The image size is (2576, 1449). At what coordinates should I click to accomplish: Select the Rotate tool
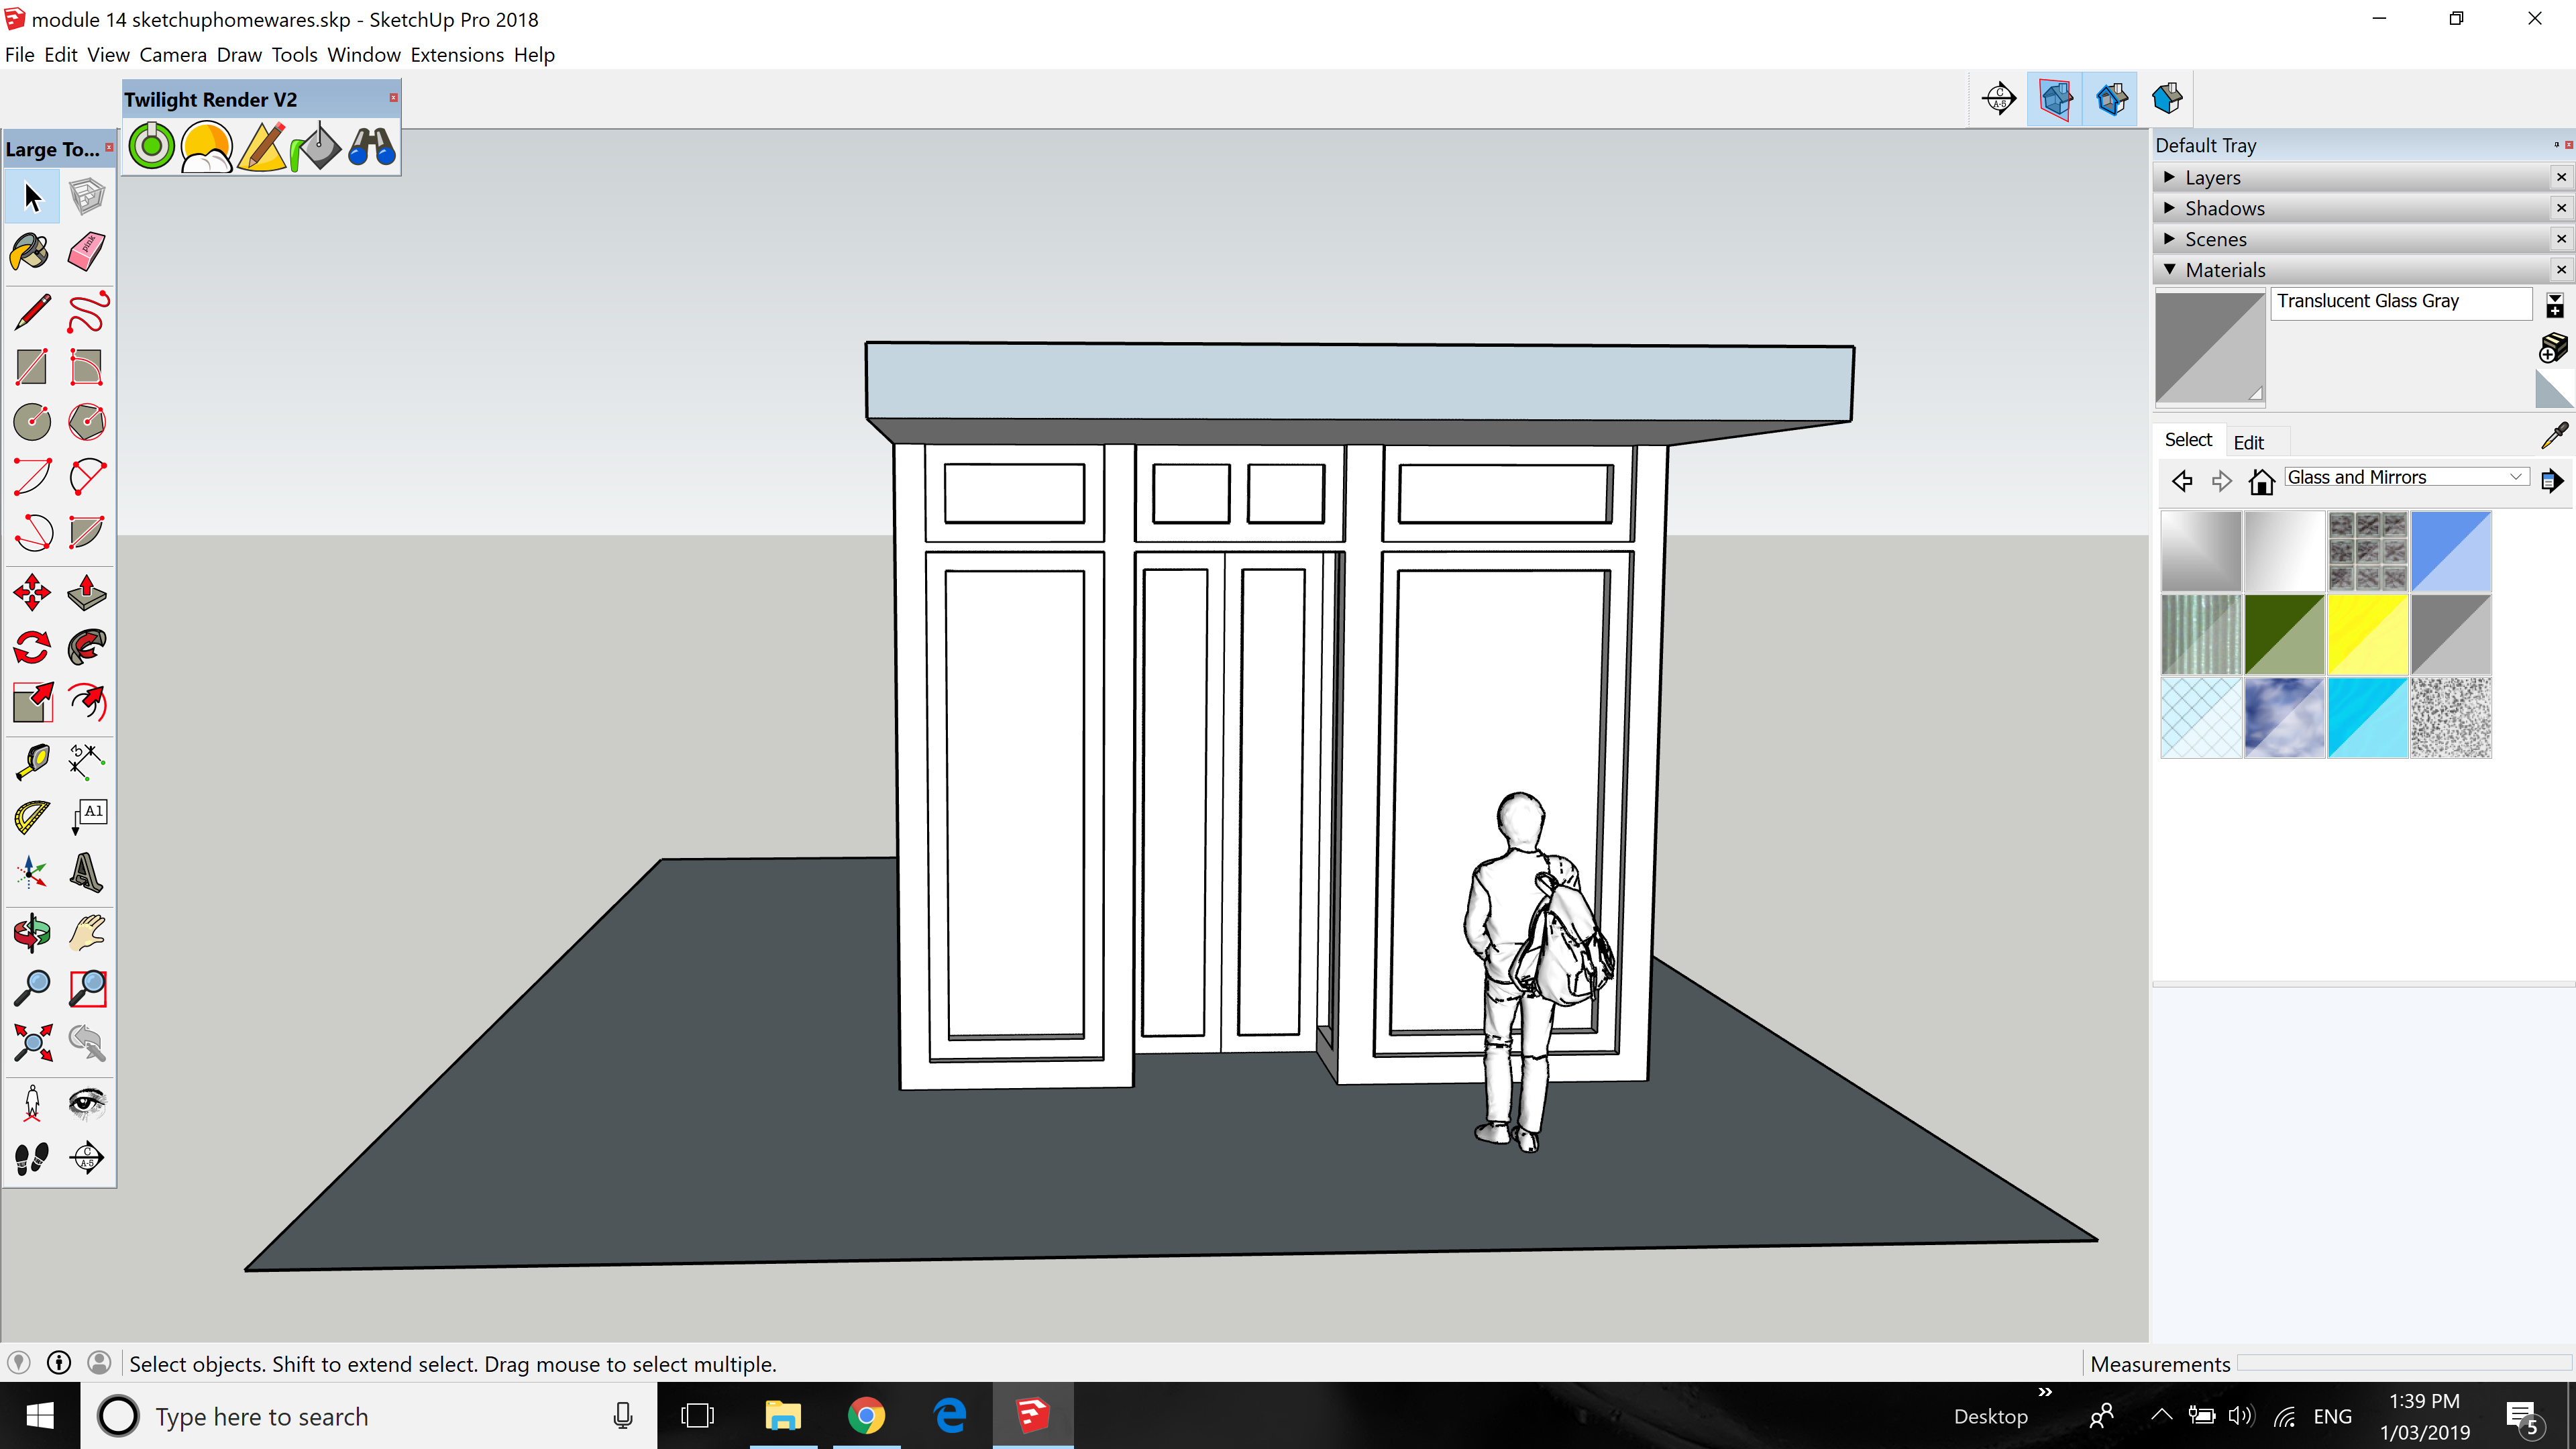(x=31, y=648)
